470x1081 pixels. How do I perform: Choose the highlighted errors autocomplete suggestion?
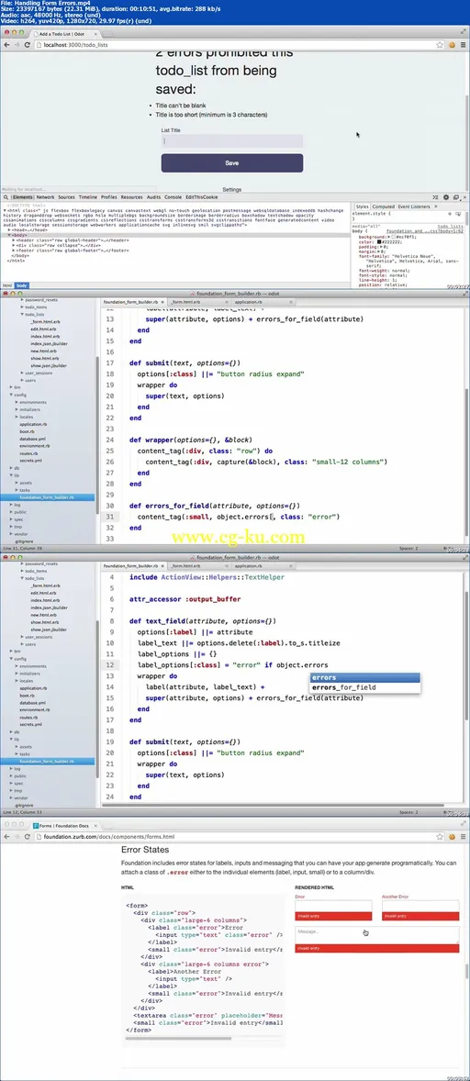[x=364, y=678]
